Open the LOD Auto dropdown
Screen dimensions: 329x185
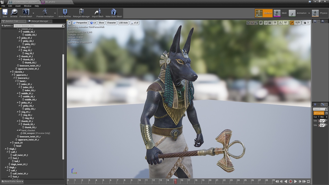pos(123,23)
